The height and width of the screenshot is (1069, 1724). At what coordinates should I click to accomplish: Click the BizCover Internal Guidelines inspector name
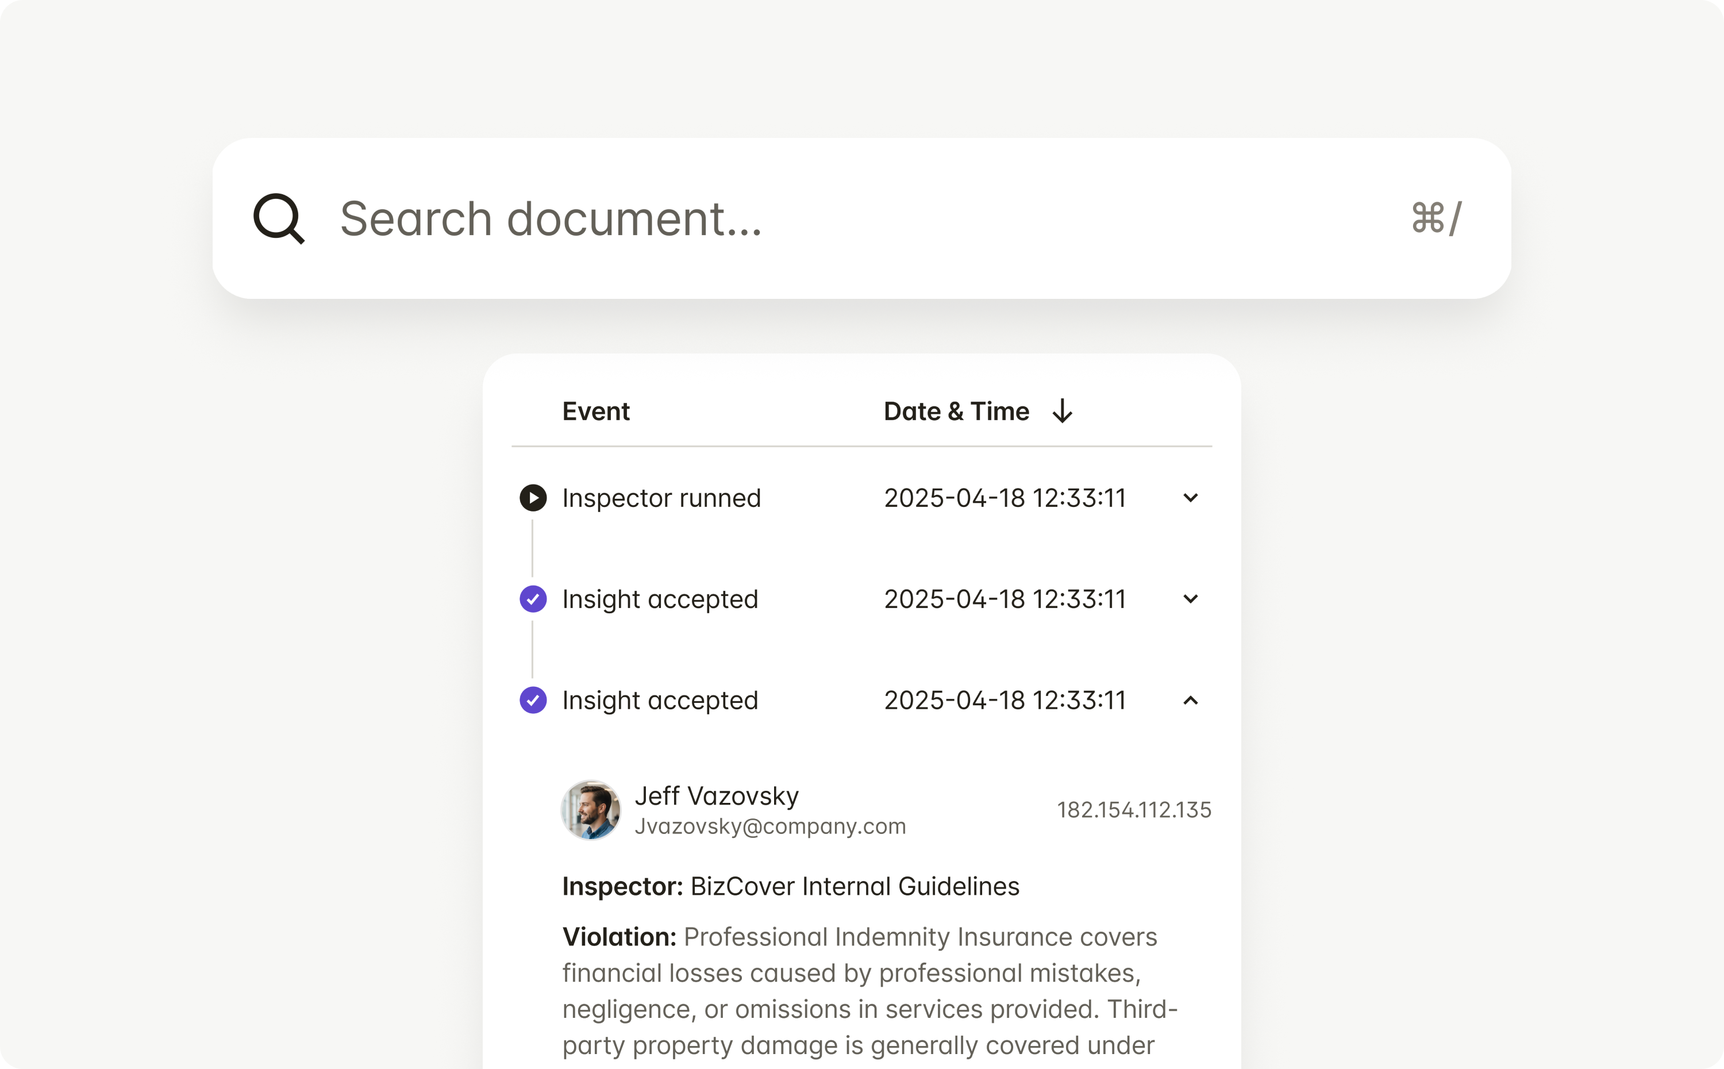[855, 886]
